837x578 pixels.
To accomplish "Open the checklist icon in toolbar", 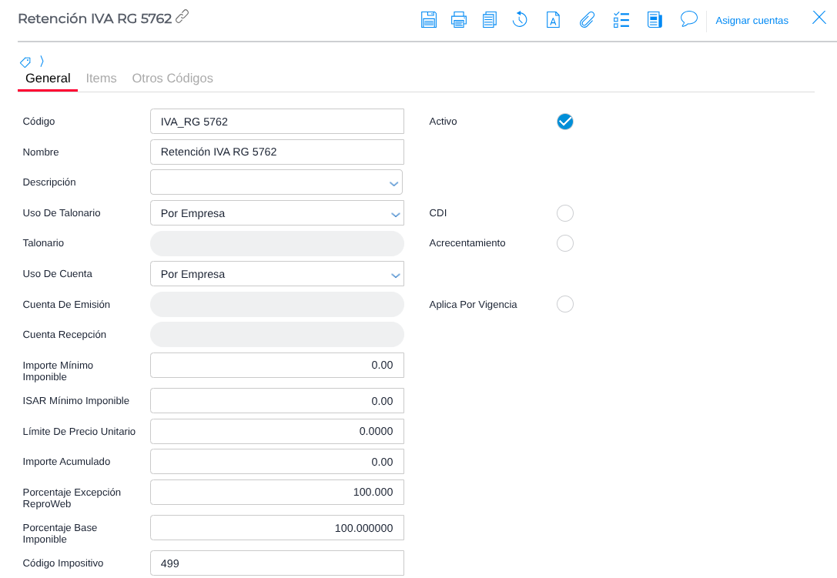I will [621, 20].
